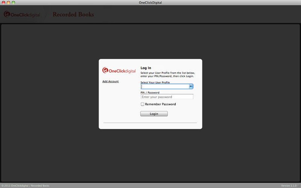
Task: Focus the Select Your User Profile field
Action: click(164, 86)
